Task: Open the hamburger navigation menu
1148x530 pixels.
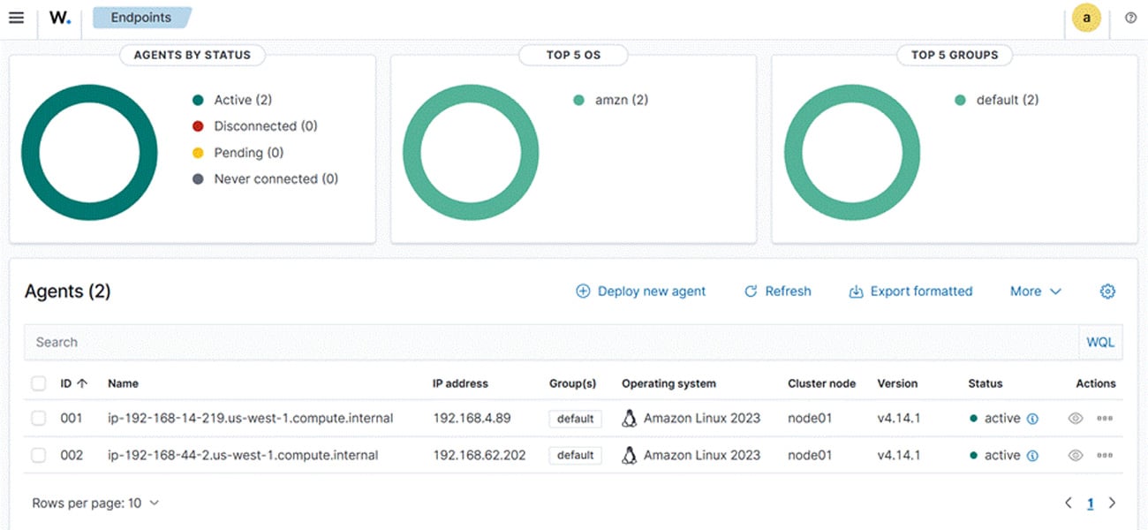Action: coord(16,17)
